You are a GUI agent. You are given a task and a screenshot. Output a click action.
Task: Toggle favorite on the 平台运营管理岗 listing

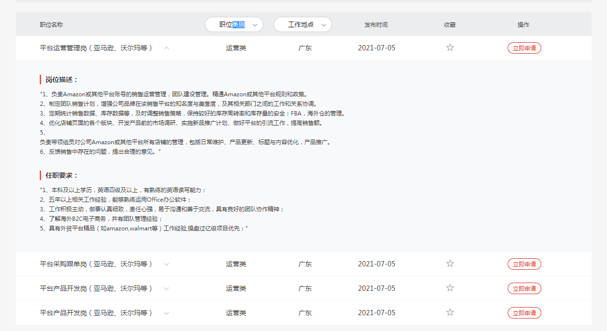450,47
